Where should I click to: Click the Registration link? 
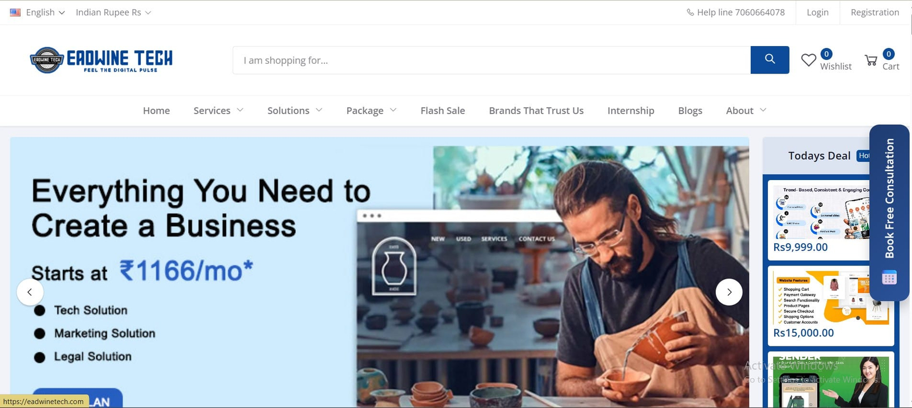pos(875,13)
